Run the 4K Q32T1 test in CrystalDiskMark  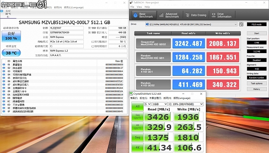click(x=137, y=127)
